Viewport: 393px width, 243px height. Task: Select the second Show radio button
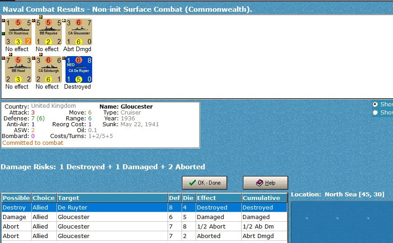[x=375, y=113]
